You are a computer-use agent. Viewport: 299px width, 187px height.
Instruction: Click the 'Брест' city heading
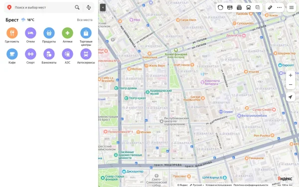12,20
